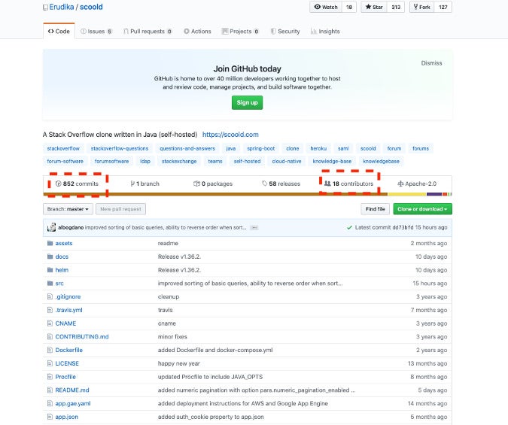Open the Projects tab
The height and width of the screenshot is (425, 508).
(x=240, y=31)
